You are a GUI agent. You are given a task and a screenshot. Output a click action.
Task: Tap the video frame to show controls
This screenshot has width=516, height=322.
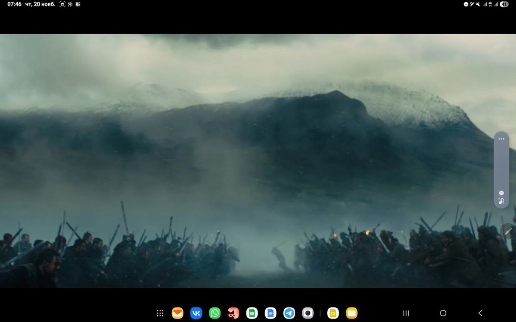pos(258,161)
